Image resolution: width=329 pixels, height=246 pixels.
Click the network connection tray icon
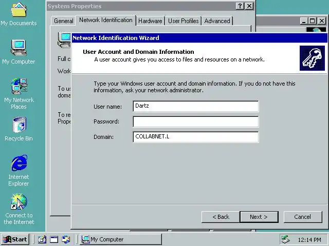[286, 239]
